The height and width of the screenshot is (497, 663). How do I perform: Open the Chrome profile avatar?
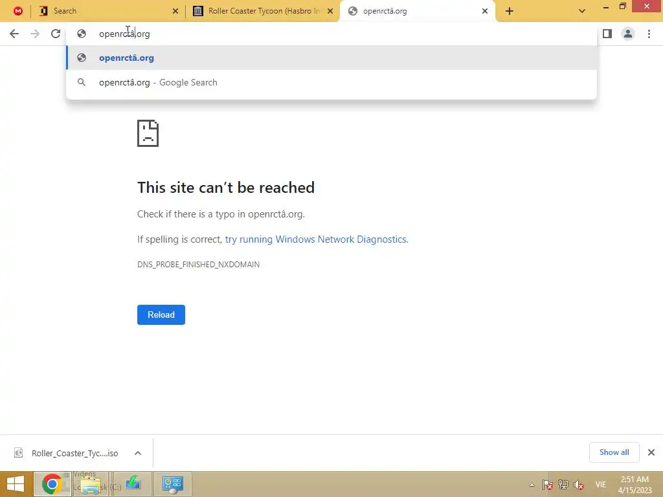click(628, 34)
